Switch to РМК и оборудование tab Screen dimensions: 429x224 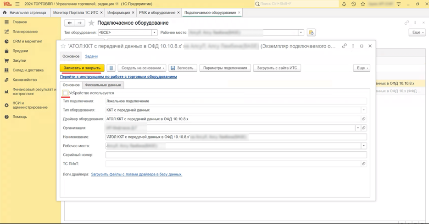coord(157,12)
